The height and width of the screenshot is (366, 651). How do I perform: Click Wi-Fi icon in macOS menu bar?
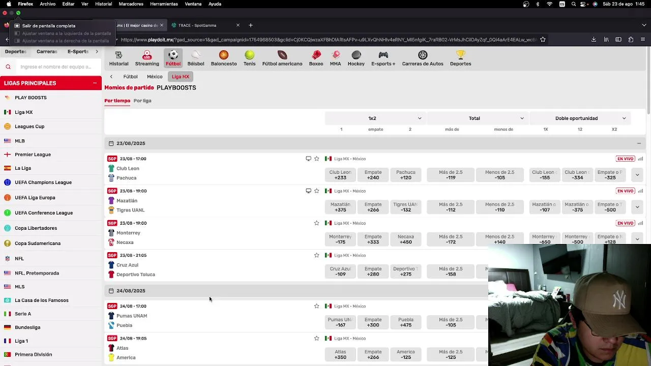pos(550,4)
